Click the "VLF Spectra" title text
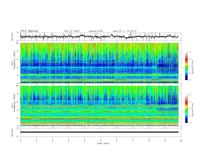Viewport: 204px width, 158px height. (29, 31)
